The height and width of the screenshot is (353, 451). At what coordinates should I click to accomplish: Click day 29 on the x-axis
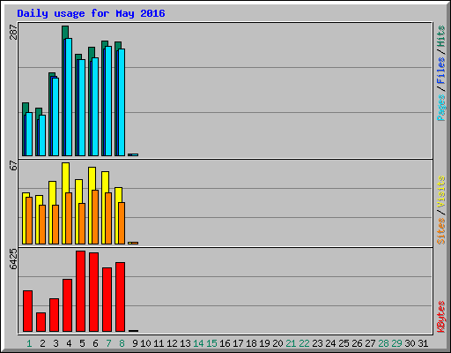[x=396, y=343]
